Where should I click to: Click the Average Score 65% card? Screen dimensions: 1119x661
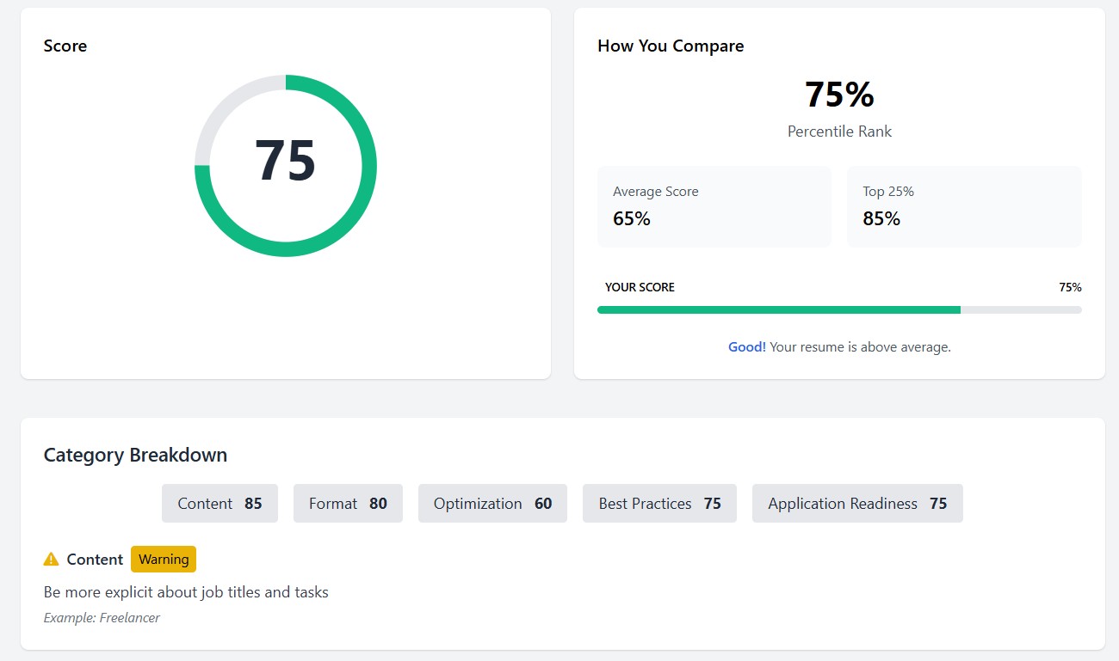click(x=714, y=206)
